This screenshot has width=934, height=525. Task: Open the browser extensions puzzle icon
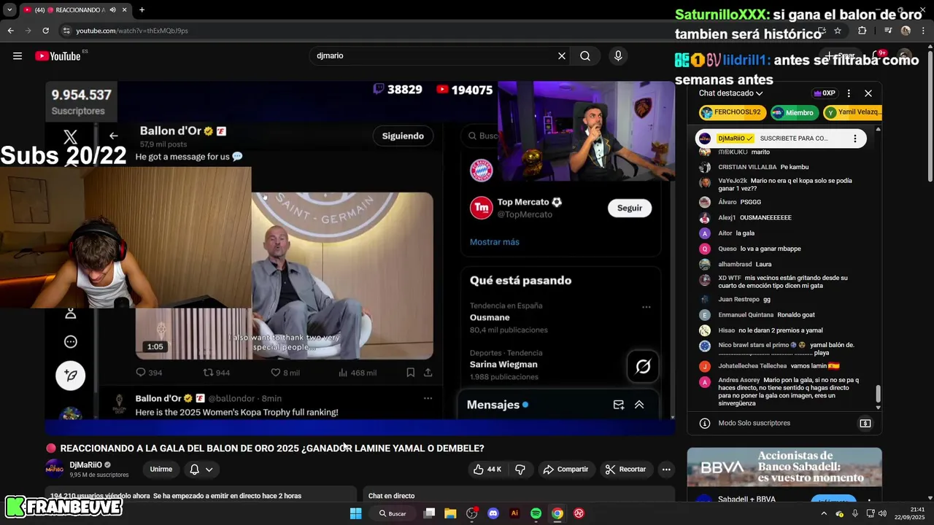tap(862, 31)
